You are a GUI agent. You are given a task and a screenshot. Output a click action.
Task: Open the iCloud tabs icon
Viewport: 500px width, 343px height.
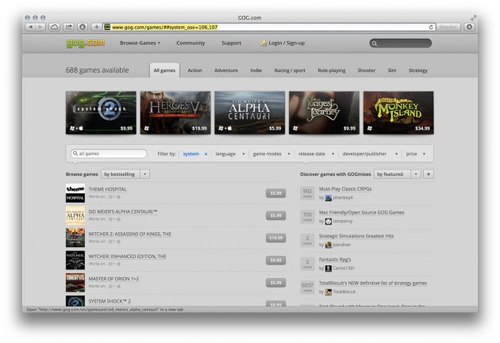coord(55,27)
